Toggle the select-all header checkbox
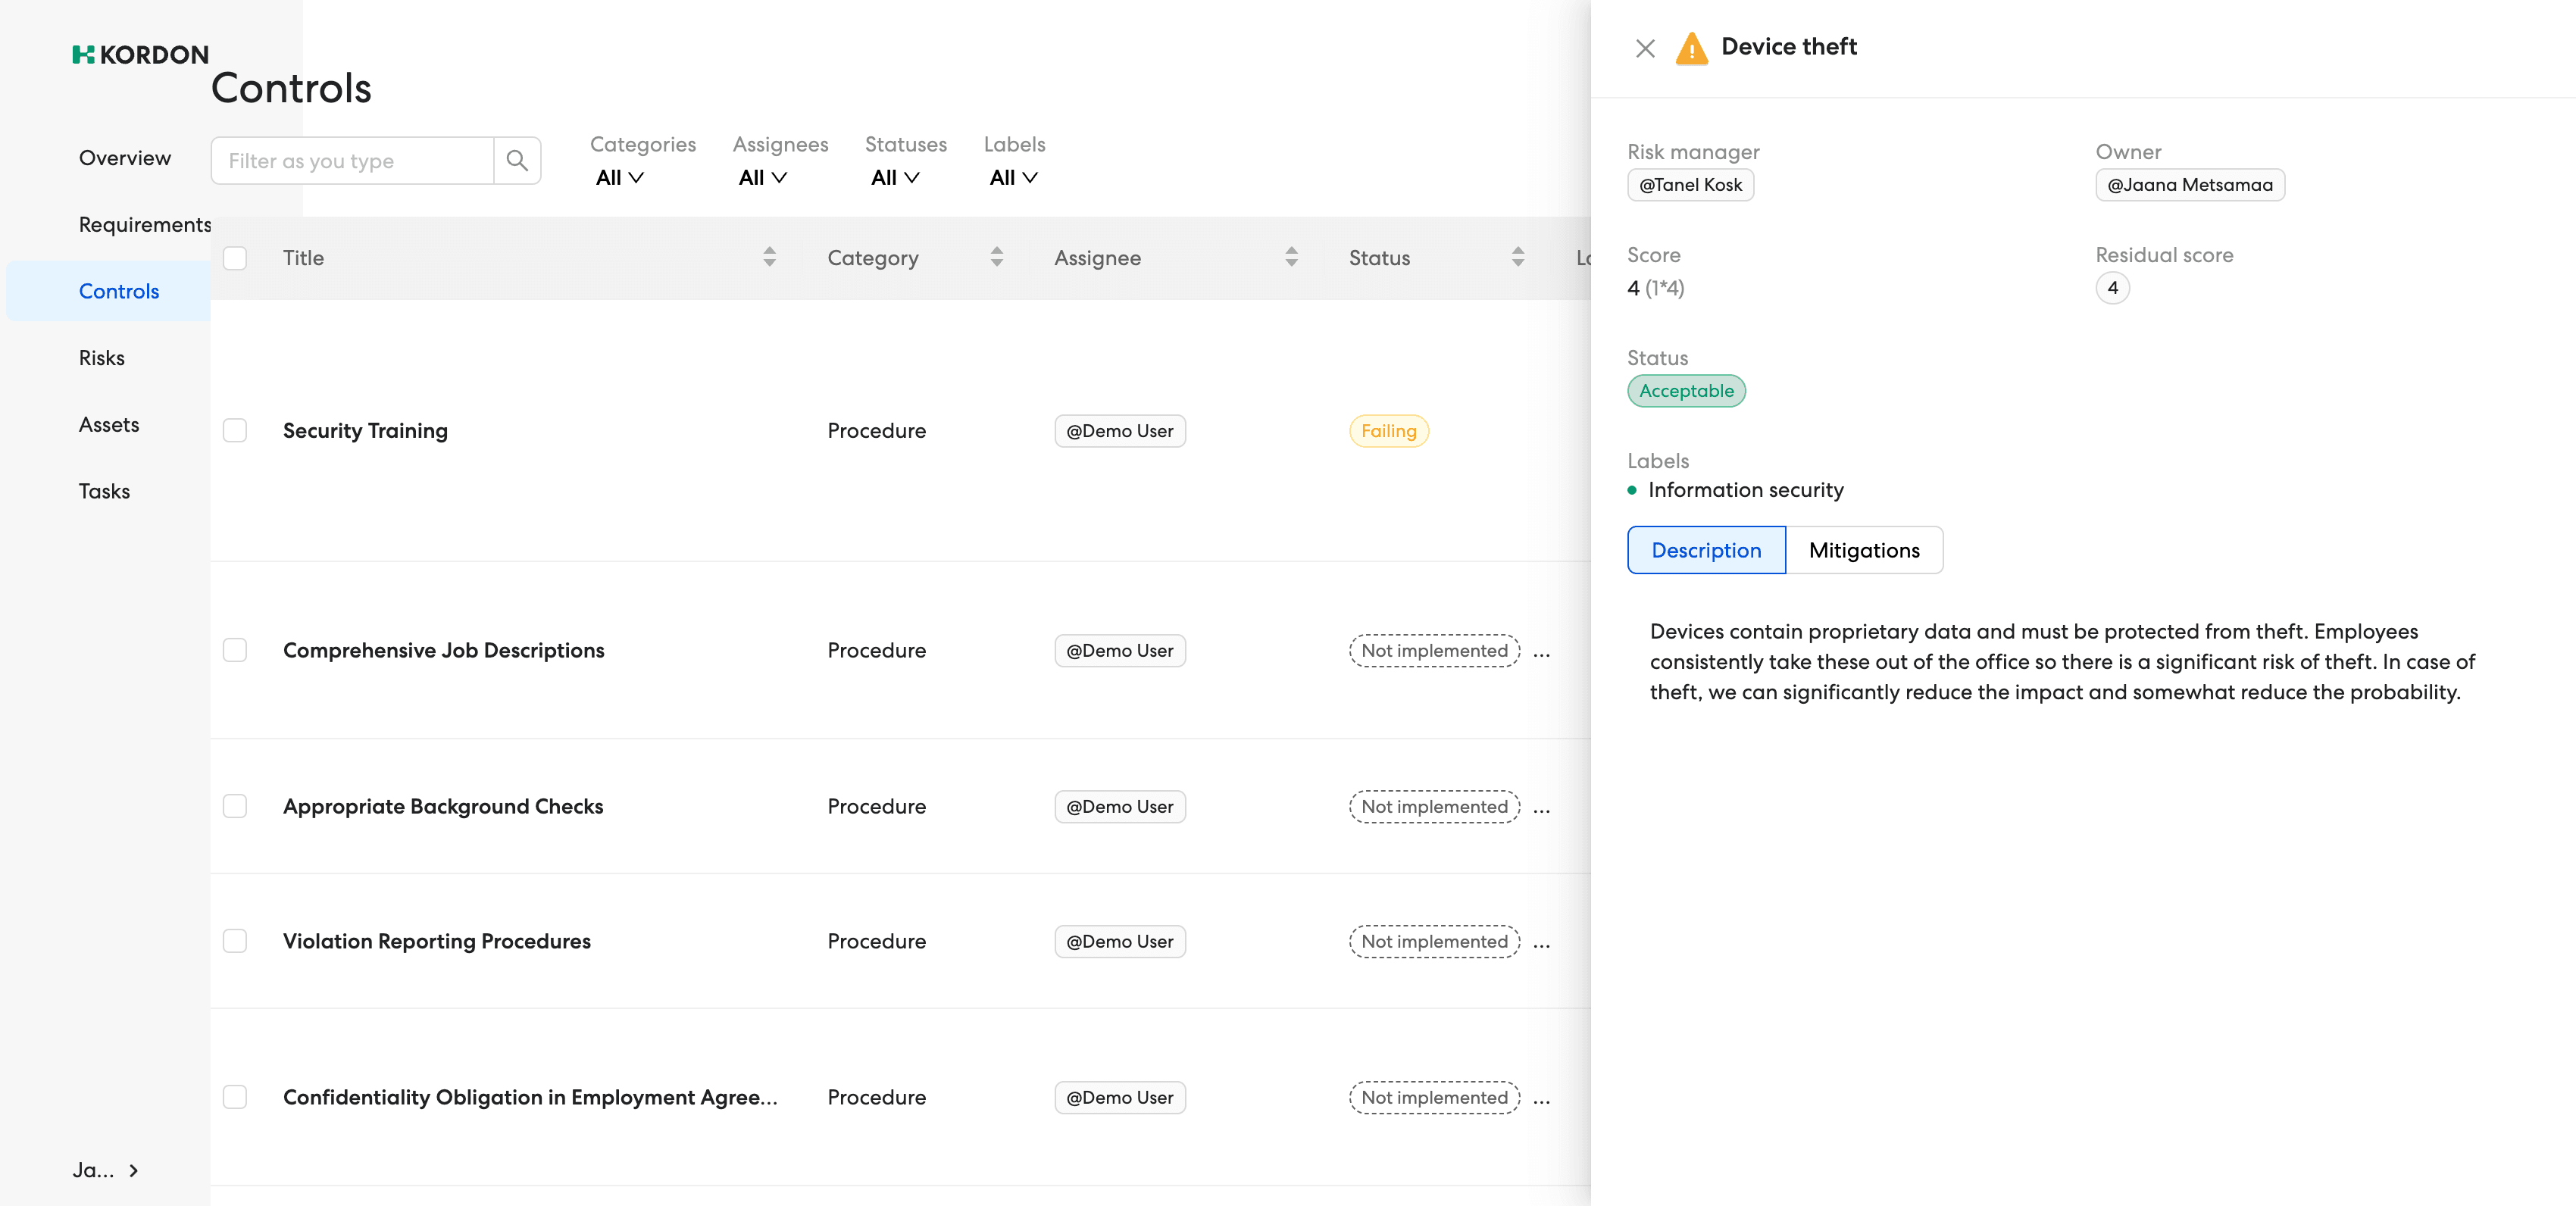Screen dimensions: 2576x1206 tap(235, 258)
